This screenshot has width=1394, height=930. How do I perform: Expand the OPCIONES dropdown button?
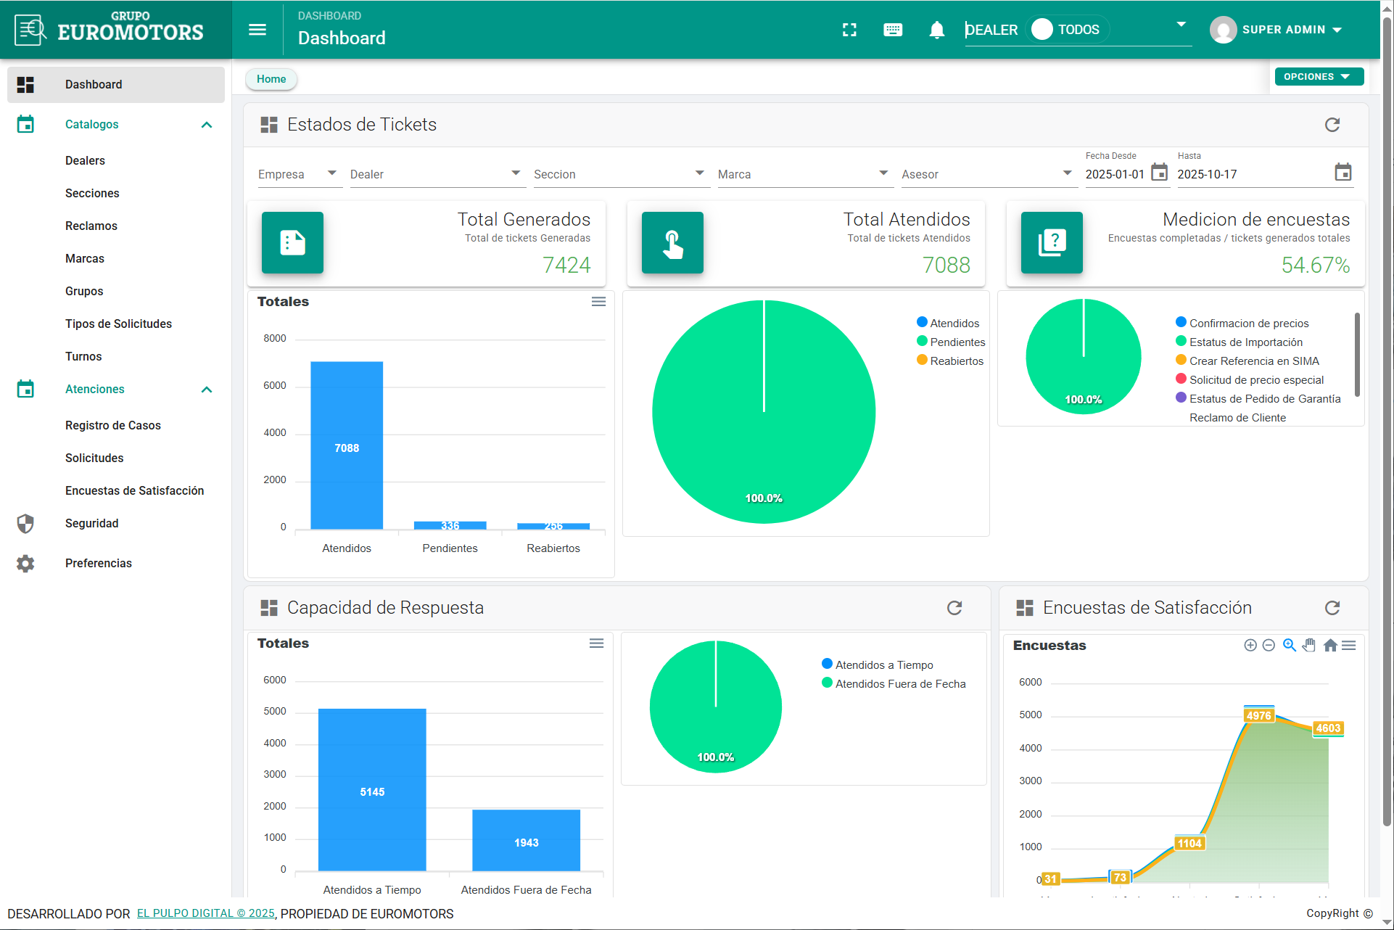[1319, 77]
